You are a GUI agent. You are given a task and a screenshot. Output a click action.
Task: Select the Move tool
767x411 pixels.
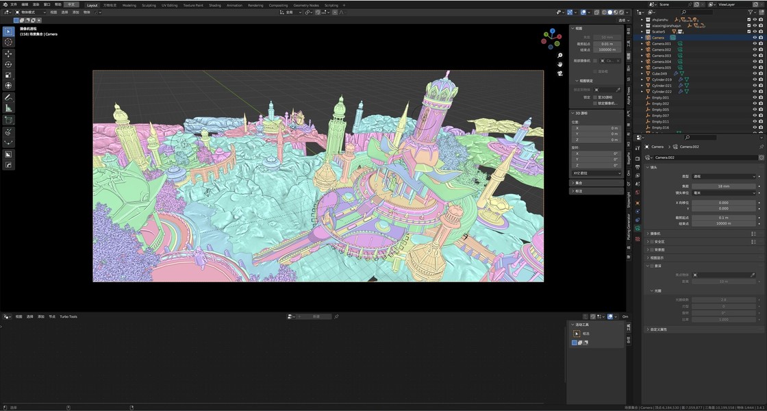(8, 54)
